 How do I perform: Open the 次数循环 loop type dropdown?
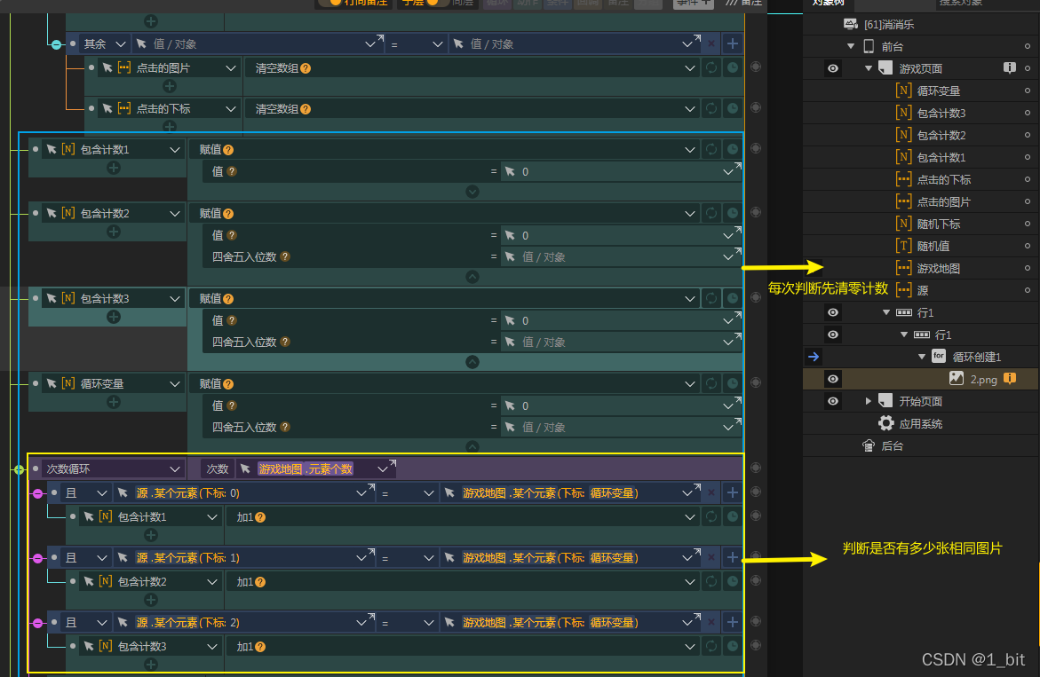174,469
